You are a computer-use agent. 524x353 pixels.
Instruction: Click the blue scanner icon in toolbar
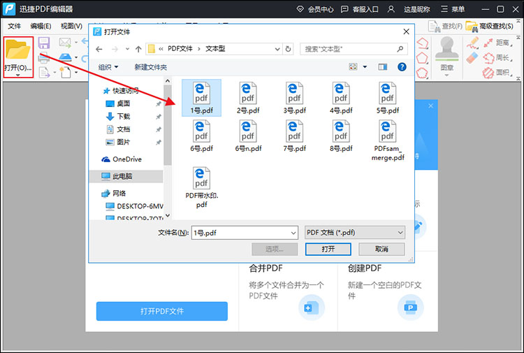coord(65,57)
